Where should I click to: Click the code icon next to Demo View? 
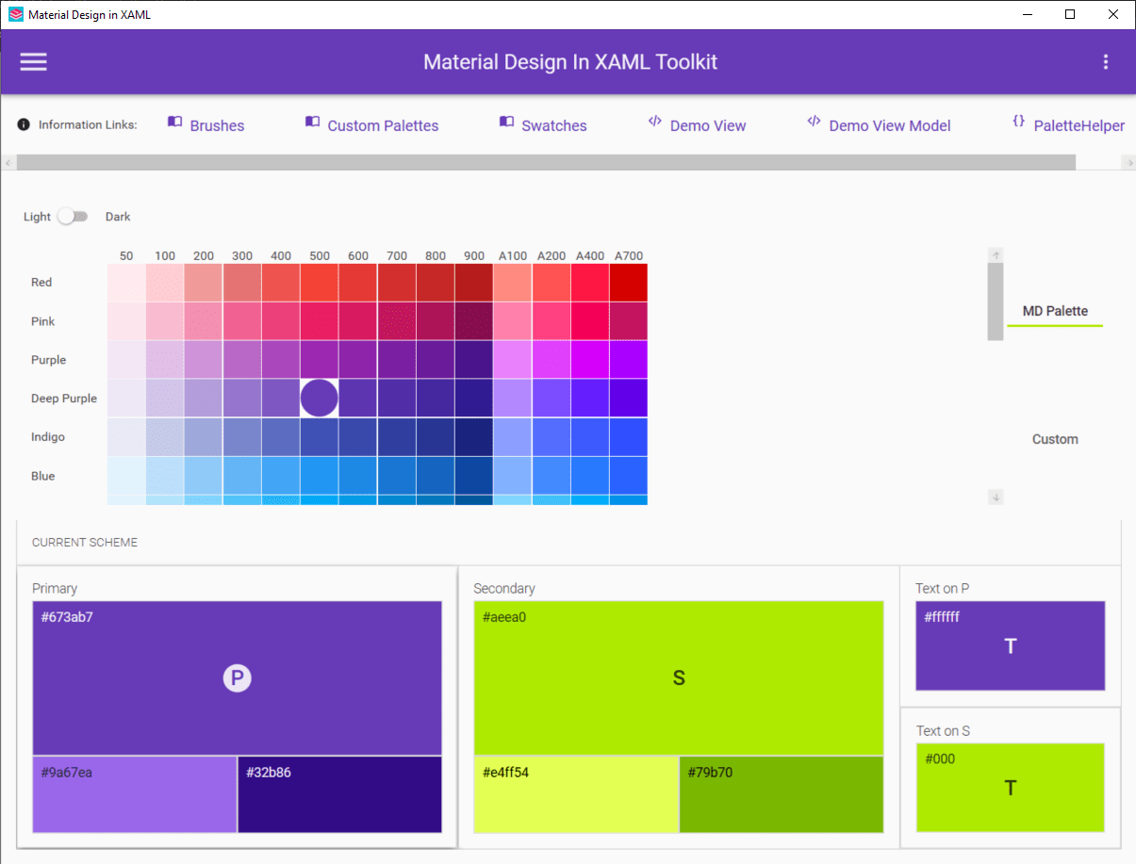click(655, 122)
